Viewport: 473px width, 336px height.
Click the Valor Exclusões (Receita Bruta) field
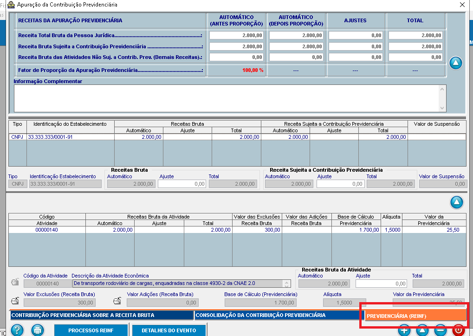click(x=60, y=302)
